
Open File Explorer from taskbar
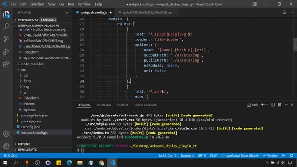tap(80, 163)
